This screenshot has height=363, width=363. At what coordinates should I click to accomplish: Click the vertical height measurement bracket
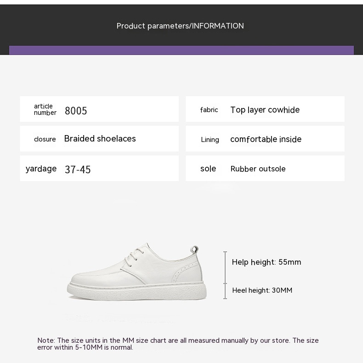225,275
